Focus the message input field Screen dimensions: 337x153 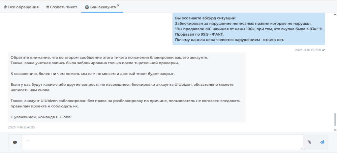pos(162,142)
